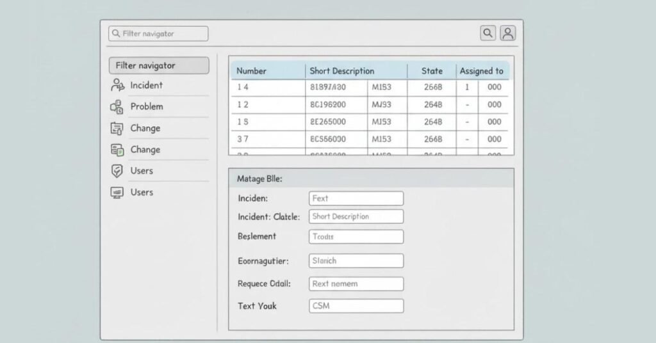Click the Beslement field showing 'Tcodts'
This screenshot has height=343, width=656.
point(356,237)
